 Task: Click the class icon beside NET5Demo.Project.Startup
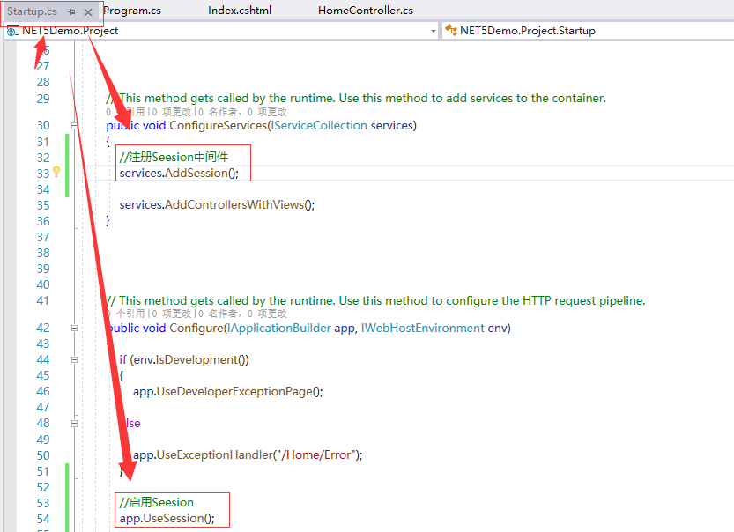(451, 29)
